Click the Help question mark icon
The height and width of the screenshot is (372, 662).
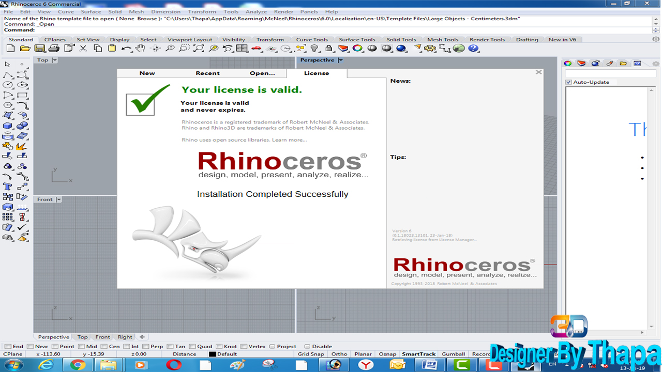tap(473, 48)
